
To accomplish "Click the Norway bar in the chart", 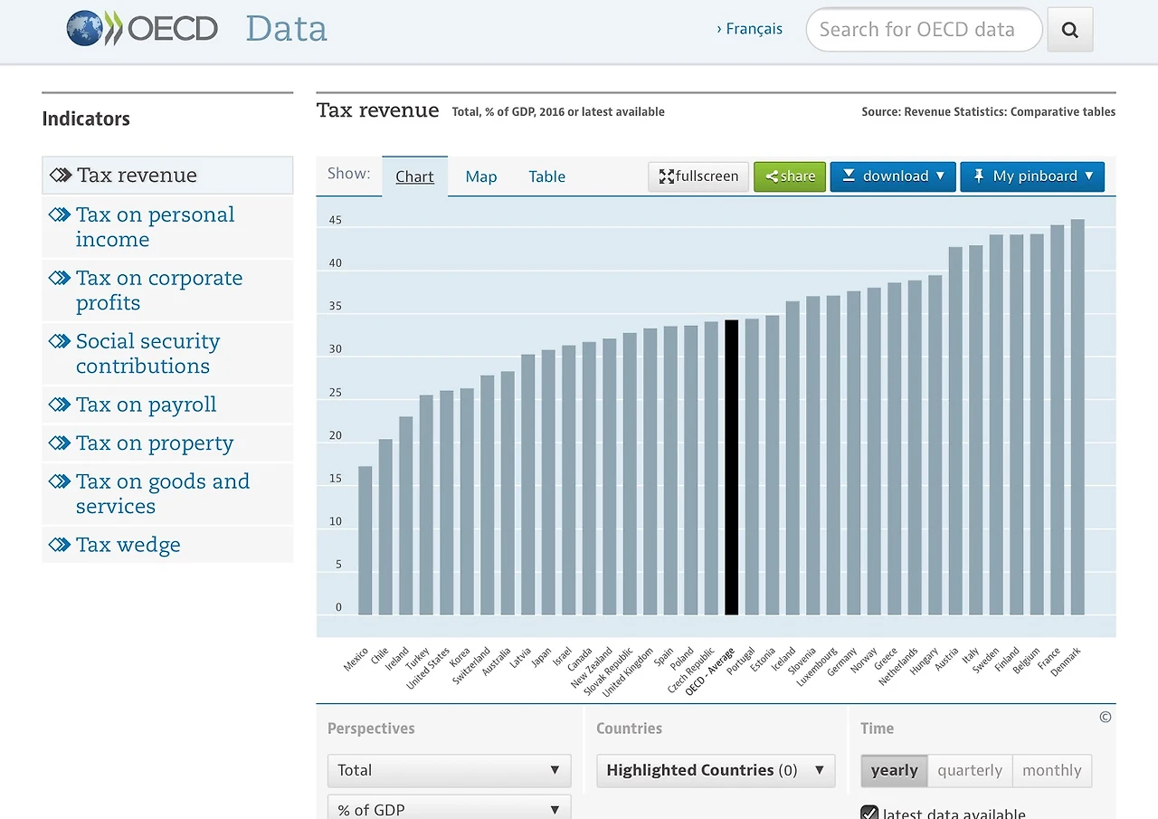I will pos(874,452).
